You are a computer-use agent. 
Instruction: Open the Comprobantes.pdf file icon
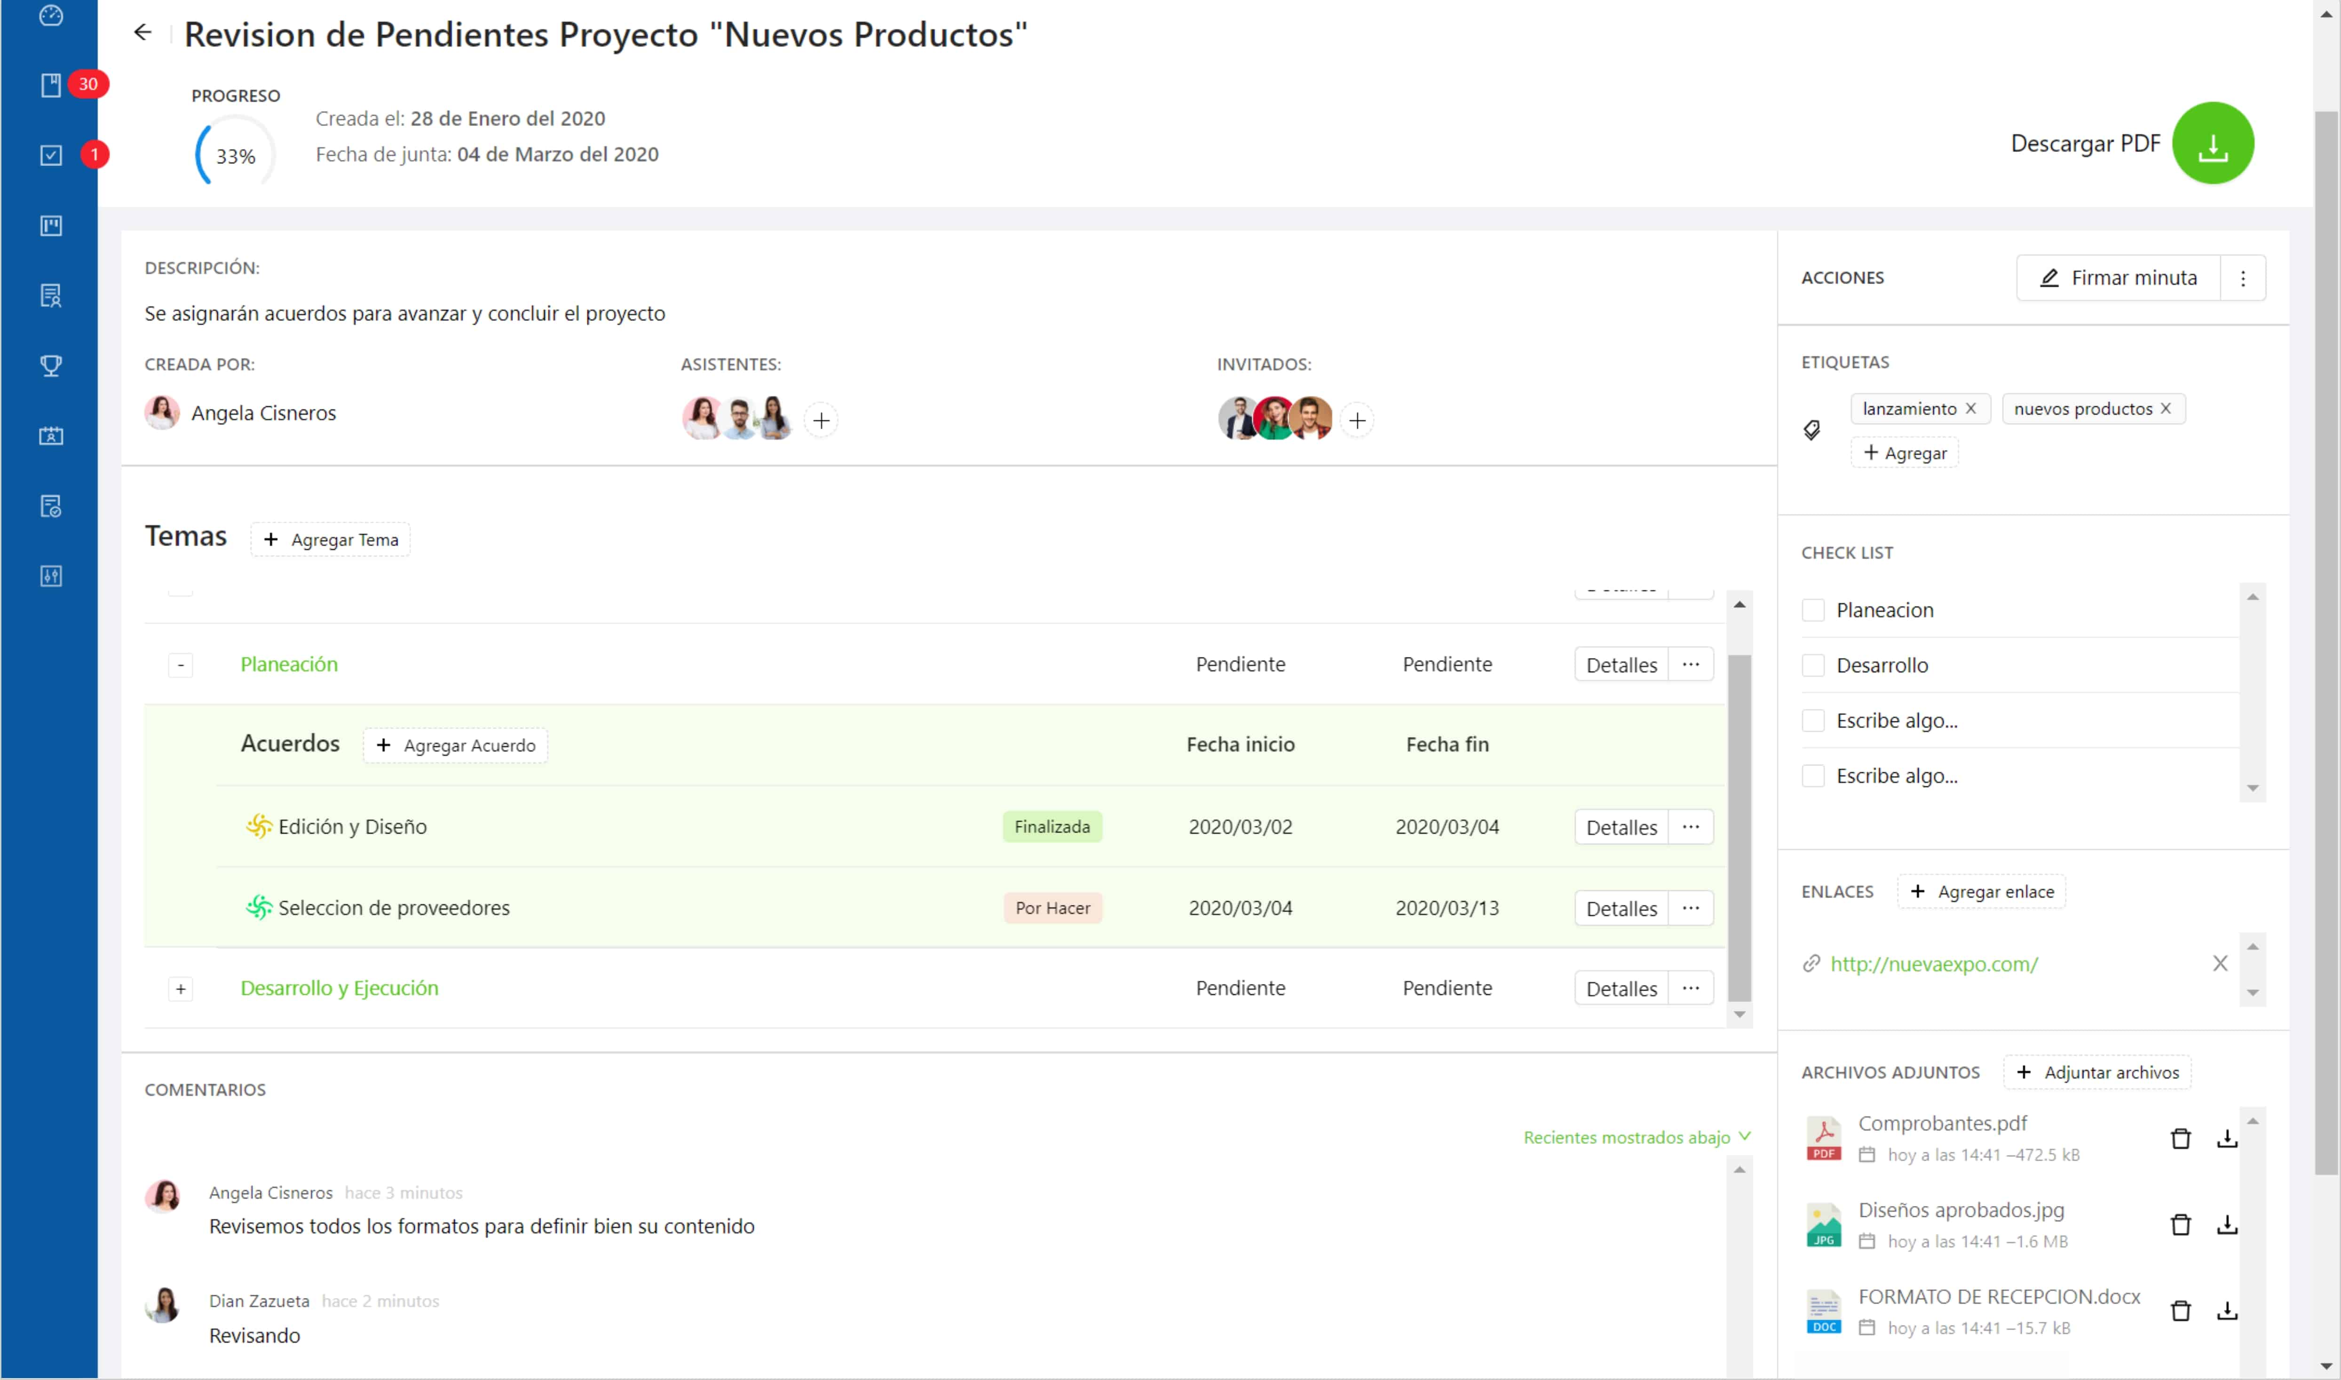coord(1823,1138)
